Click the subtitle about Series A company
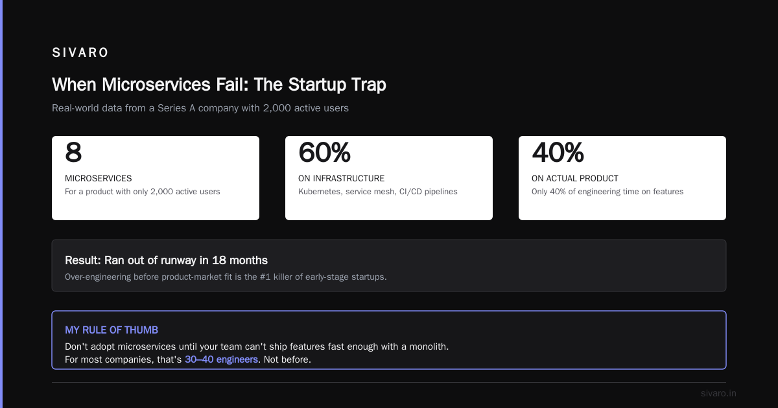The width and height of the screenshot is (778, 408). click(x=200, y=108)
